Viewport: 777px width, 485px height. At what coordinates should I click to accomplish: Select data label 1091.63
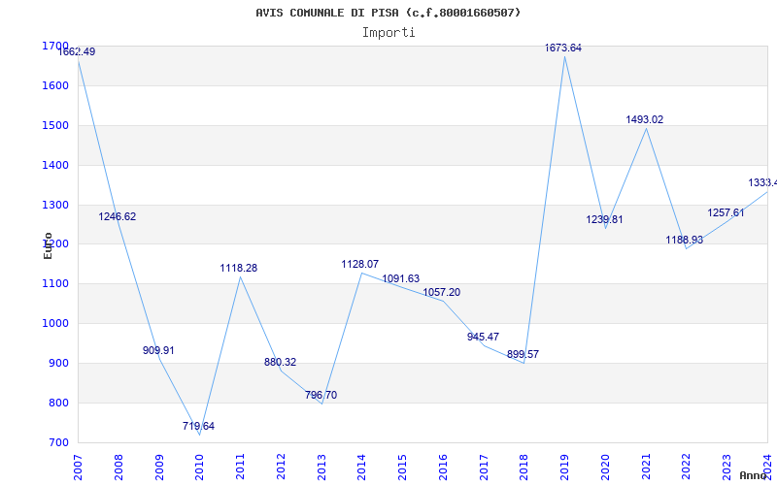pyautogui.click(x=400, y=278)
